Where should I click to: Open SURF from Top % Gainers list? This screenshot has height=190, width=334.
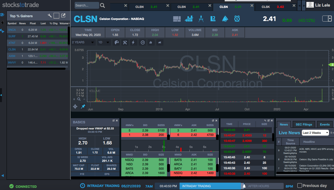[12, 36]
